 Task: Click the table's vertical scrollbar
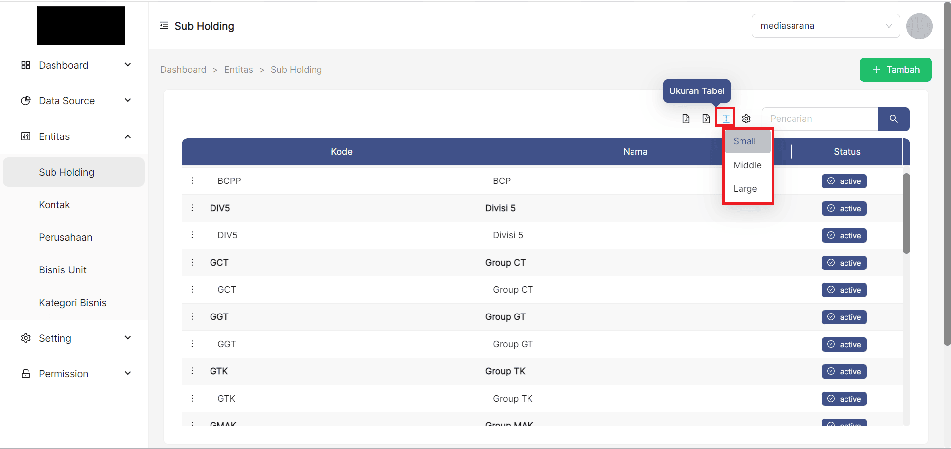(906, 213)
